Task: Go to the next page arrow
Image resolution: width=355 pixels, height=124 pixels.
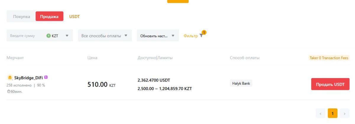Action: pos(344,113)
